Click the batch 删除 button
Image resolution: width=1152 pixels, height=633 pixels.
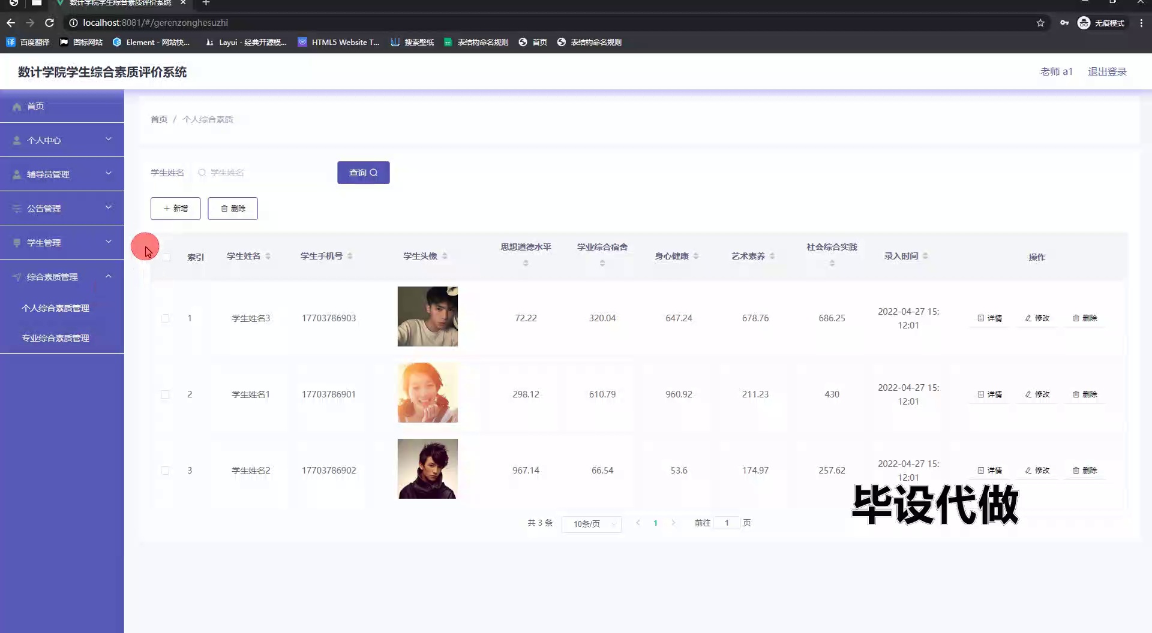(233, 209)
